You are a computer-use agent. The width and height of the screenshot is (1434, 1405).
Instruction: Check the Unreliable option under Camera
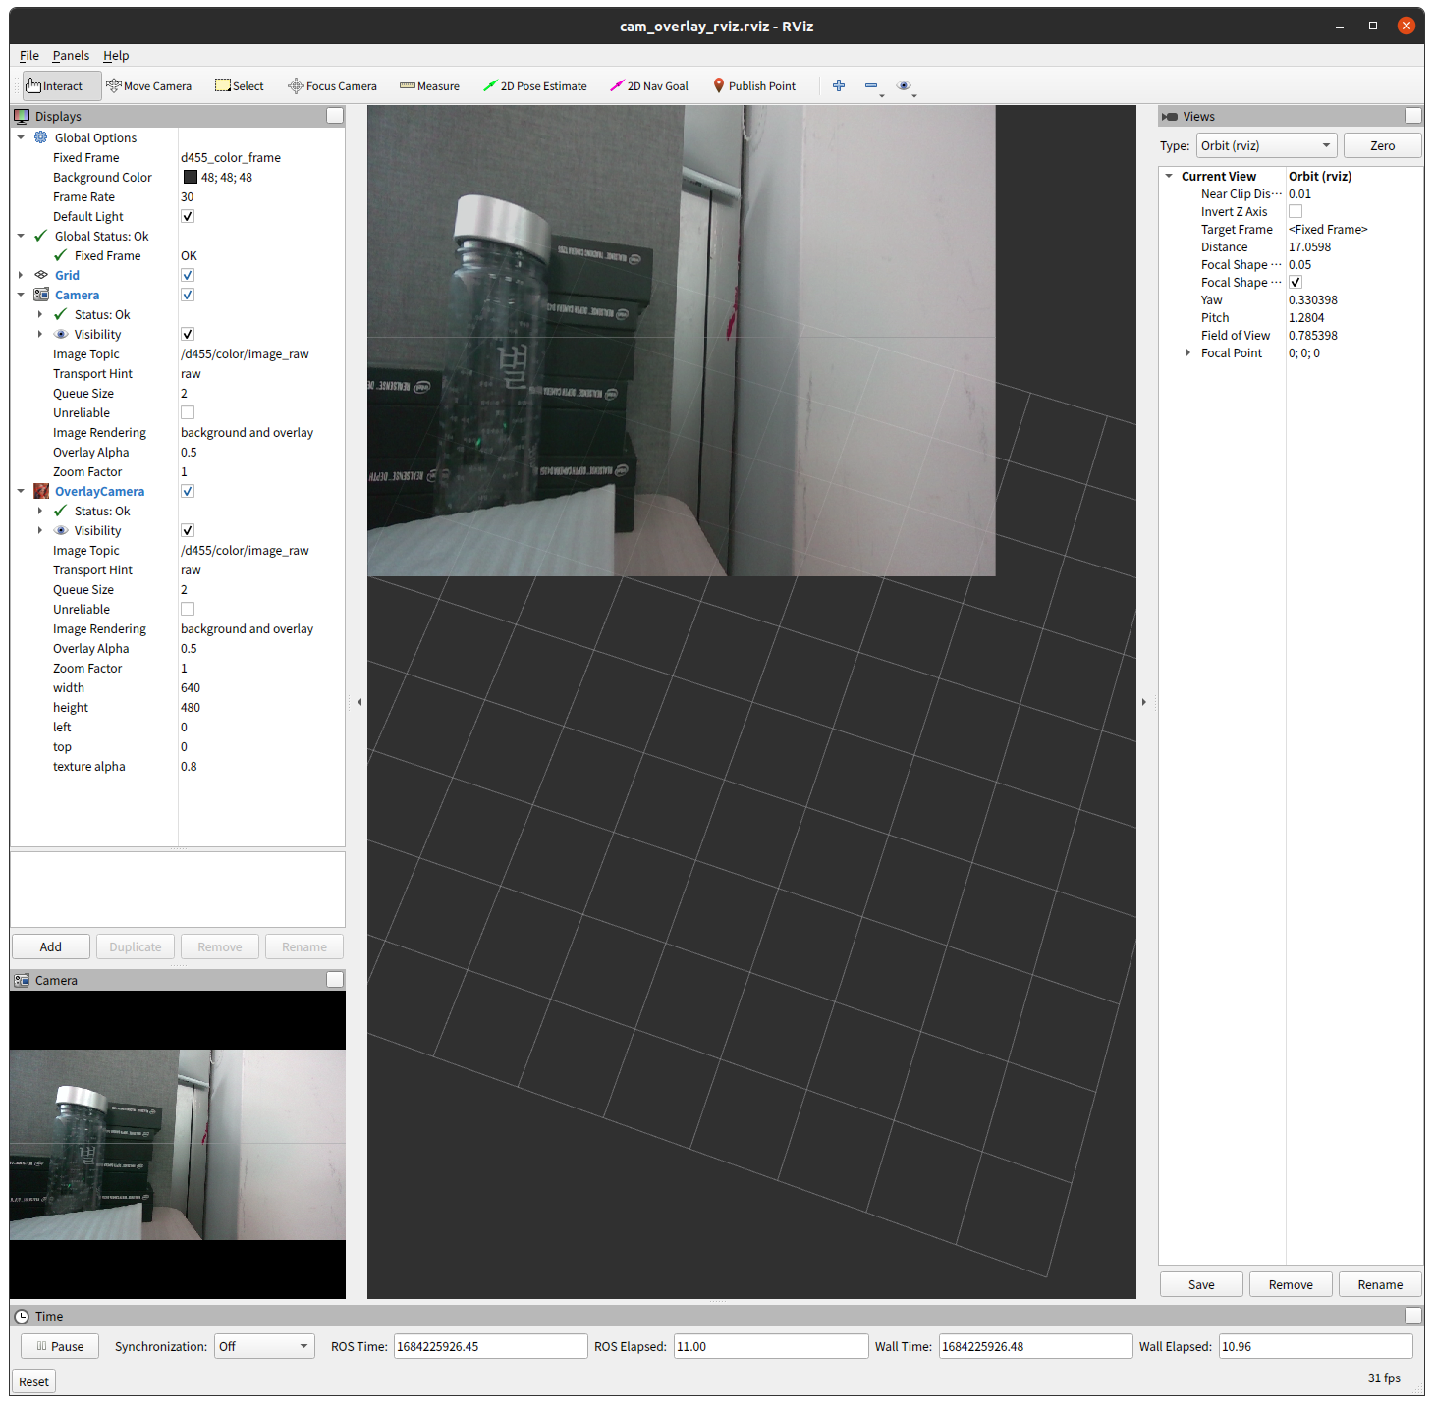tap(187, 412)
